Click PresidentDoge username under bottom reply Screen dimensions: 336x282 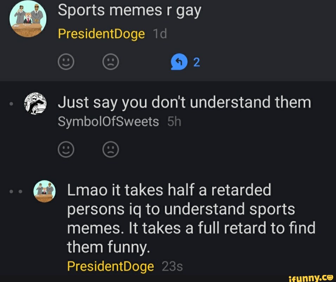(110, 266)
